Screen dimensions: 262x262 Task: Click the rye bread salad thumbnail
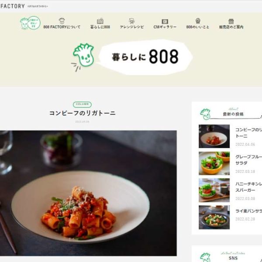pos(214,217)
